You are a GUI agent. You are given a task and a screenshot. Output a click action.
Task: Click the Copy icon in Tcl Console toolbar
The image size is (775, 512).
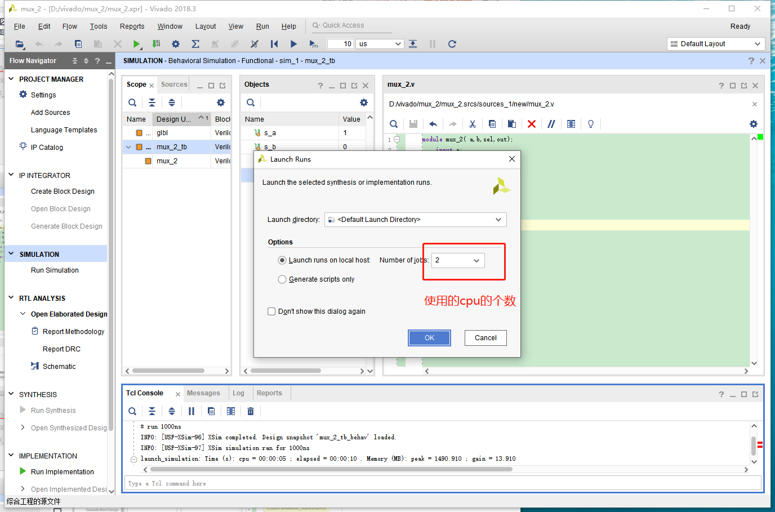click(211, 411)
